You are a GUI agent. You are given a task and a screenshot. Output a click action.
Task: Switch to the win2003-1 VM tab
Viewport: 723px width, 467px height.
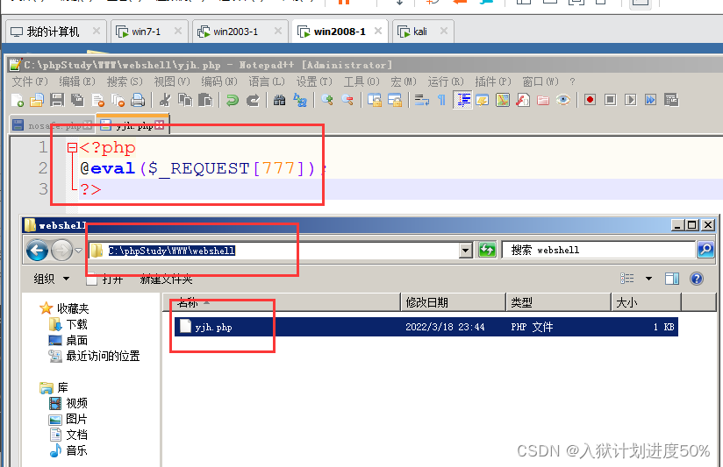coord(240,32)
